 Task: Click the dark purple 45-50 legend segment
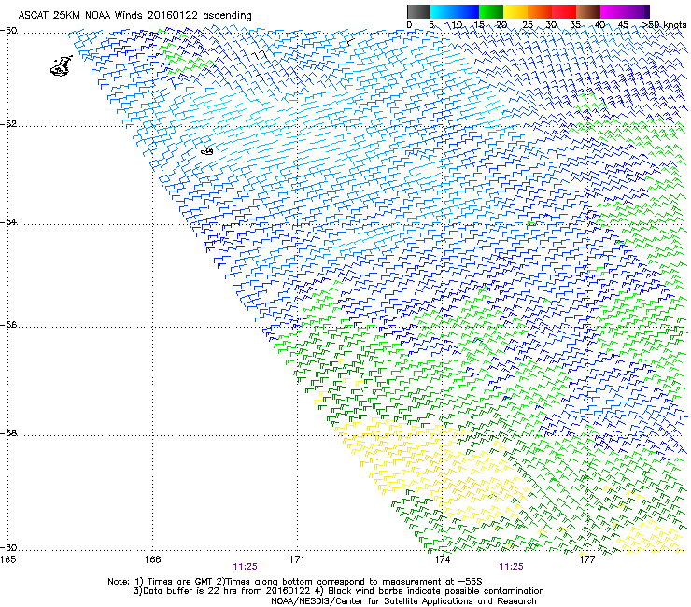[x=637, y=11]
